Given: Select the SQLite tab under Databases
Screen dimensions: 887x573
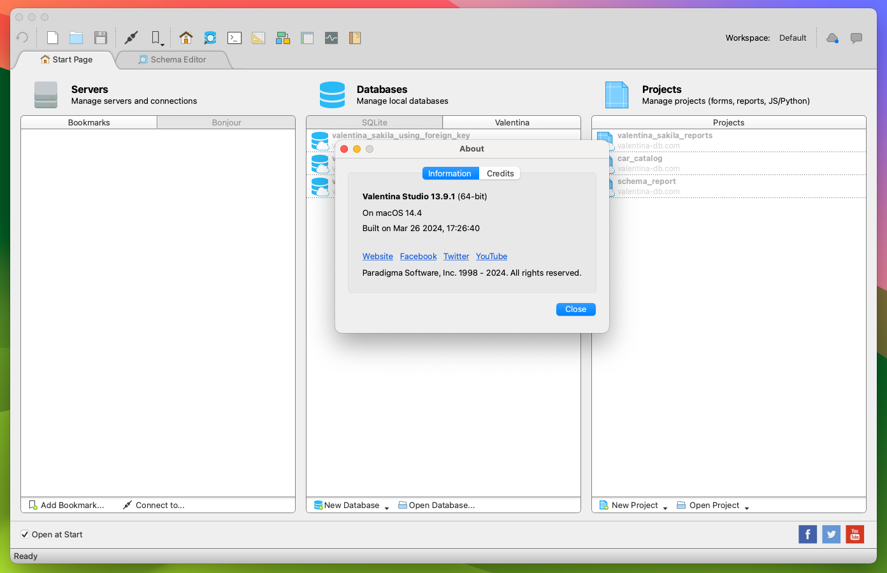Looking at the screenshot, I should click(x=375, y=122).
